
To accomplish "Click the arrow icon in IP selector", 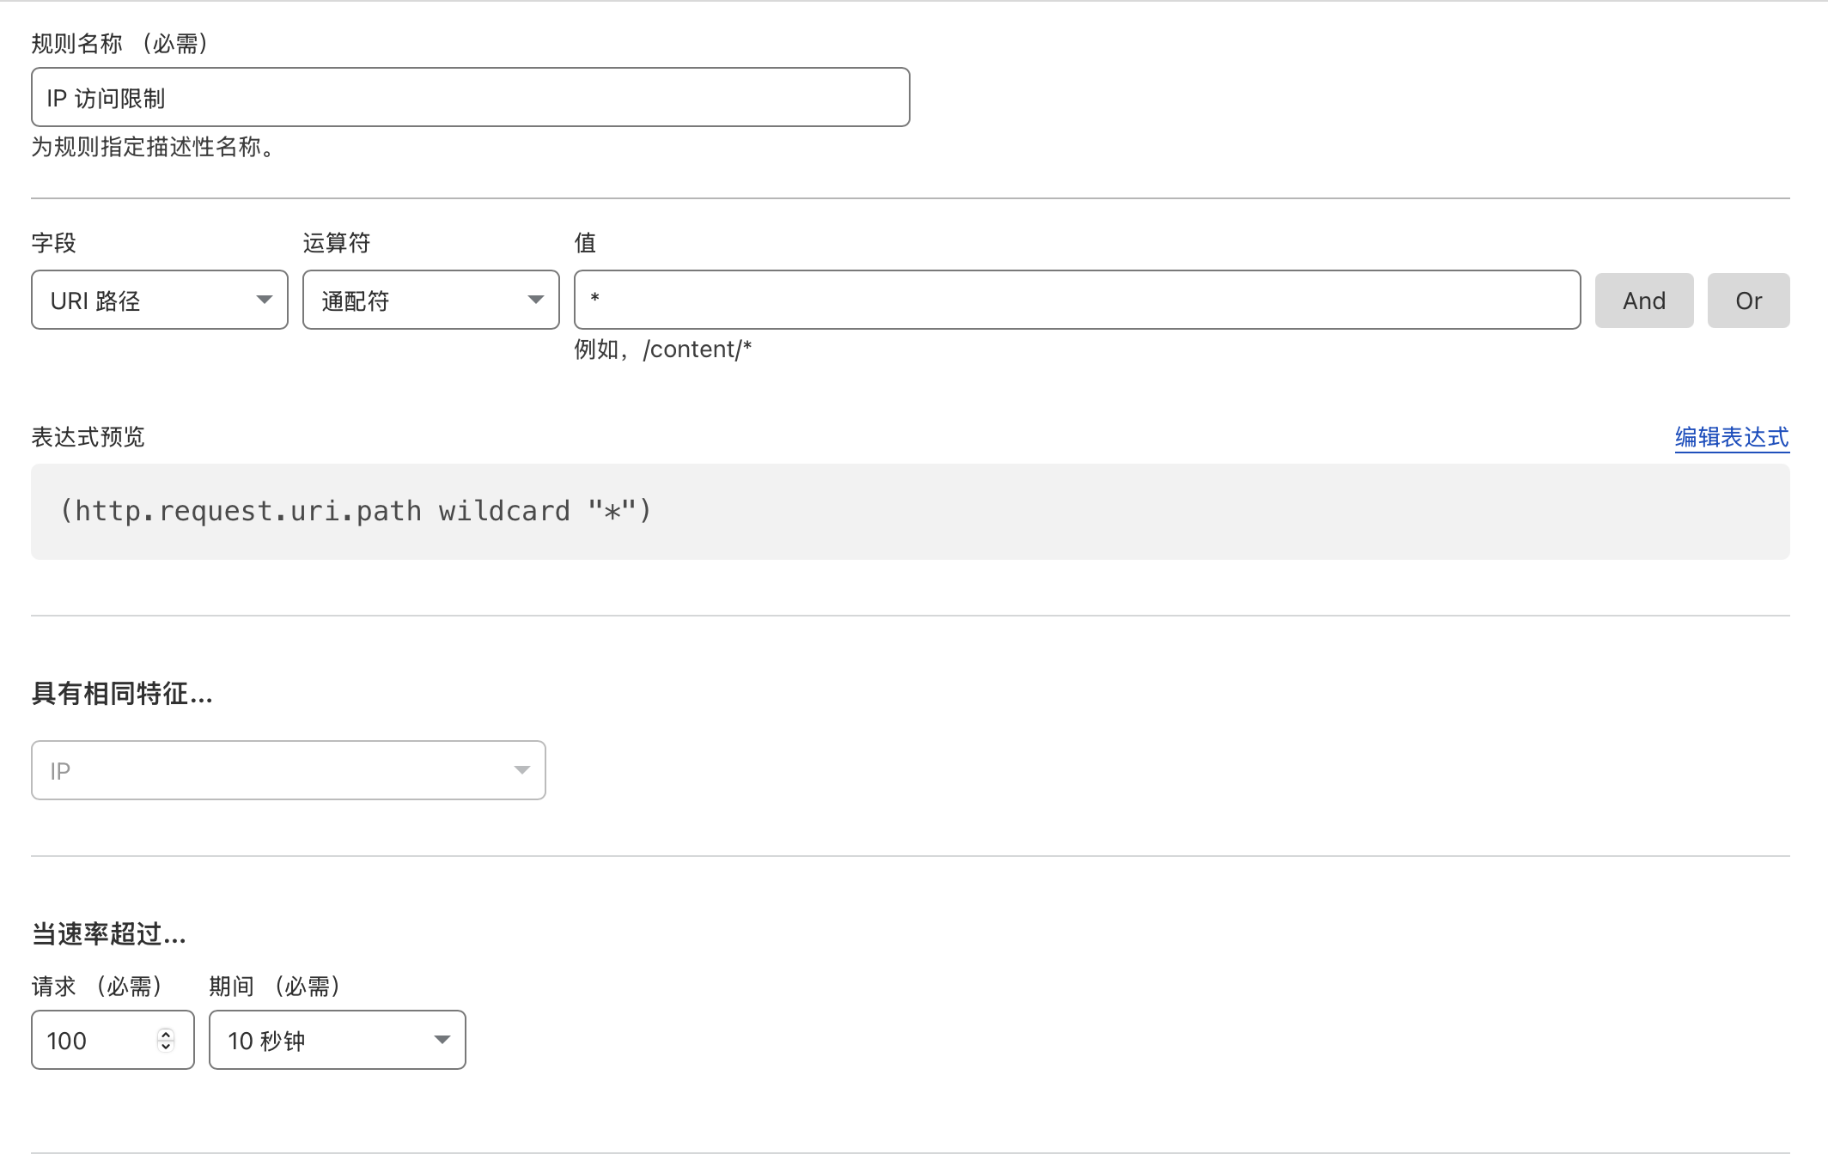I will pos(521,770).
